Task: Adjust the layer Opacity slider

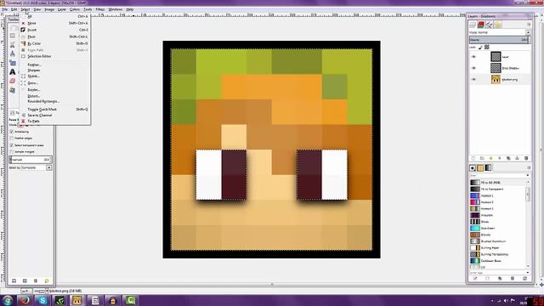Action: click(499, 40)
